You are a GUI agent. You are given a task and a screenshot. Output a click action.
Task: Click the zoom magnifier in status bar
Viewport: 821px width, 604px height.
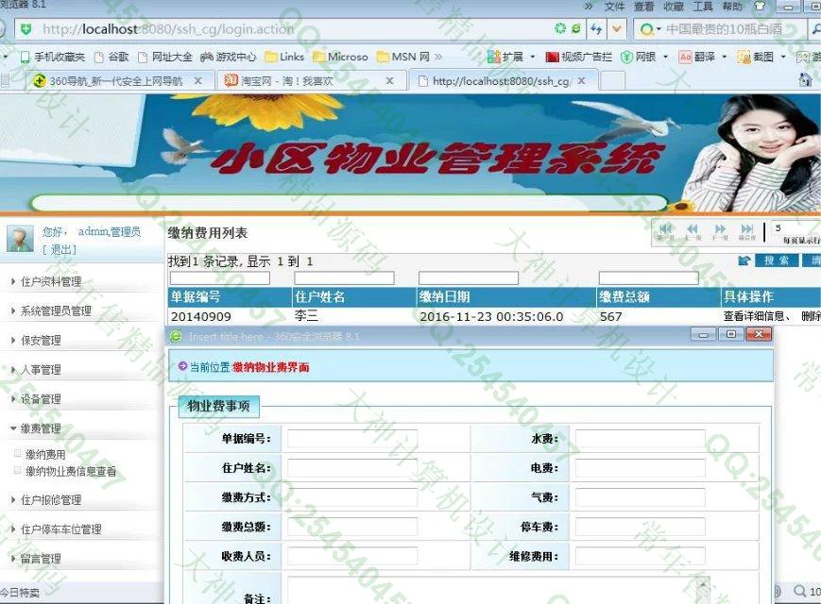click(799, 591)
